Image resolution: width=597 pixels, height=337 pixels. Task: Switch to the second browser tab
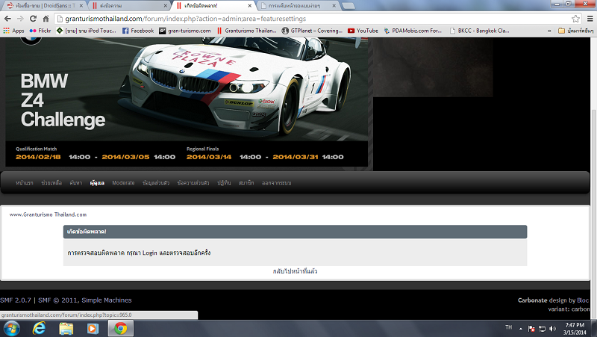tap(130, 6)
